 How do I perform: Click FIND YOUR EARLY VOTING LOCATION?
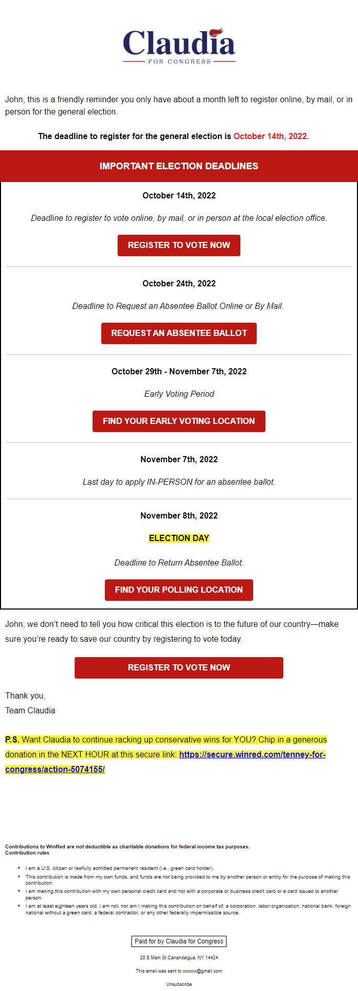point(178,421)
